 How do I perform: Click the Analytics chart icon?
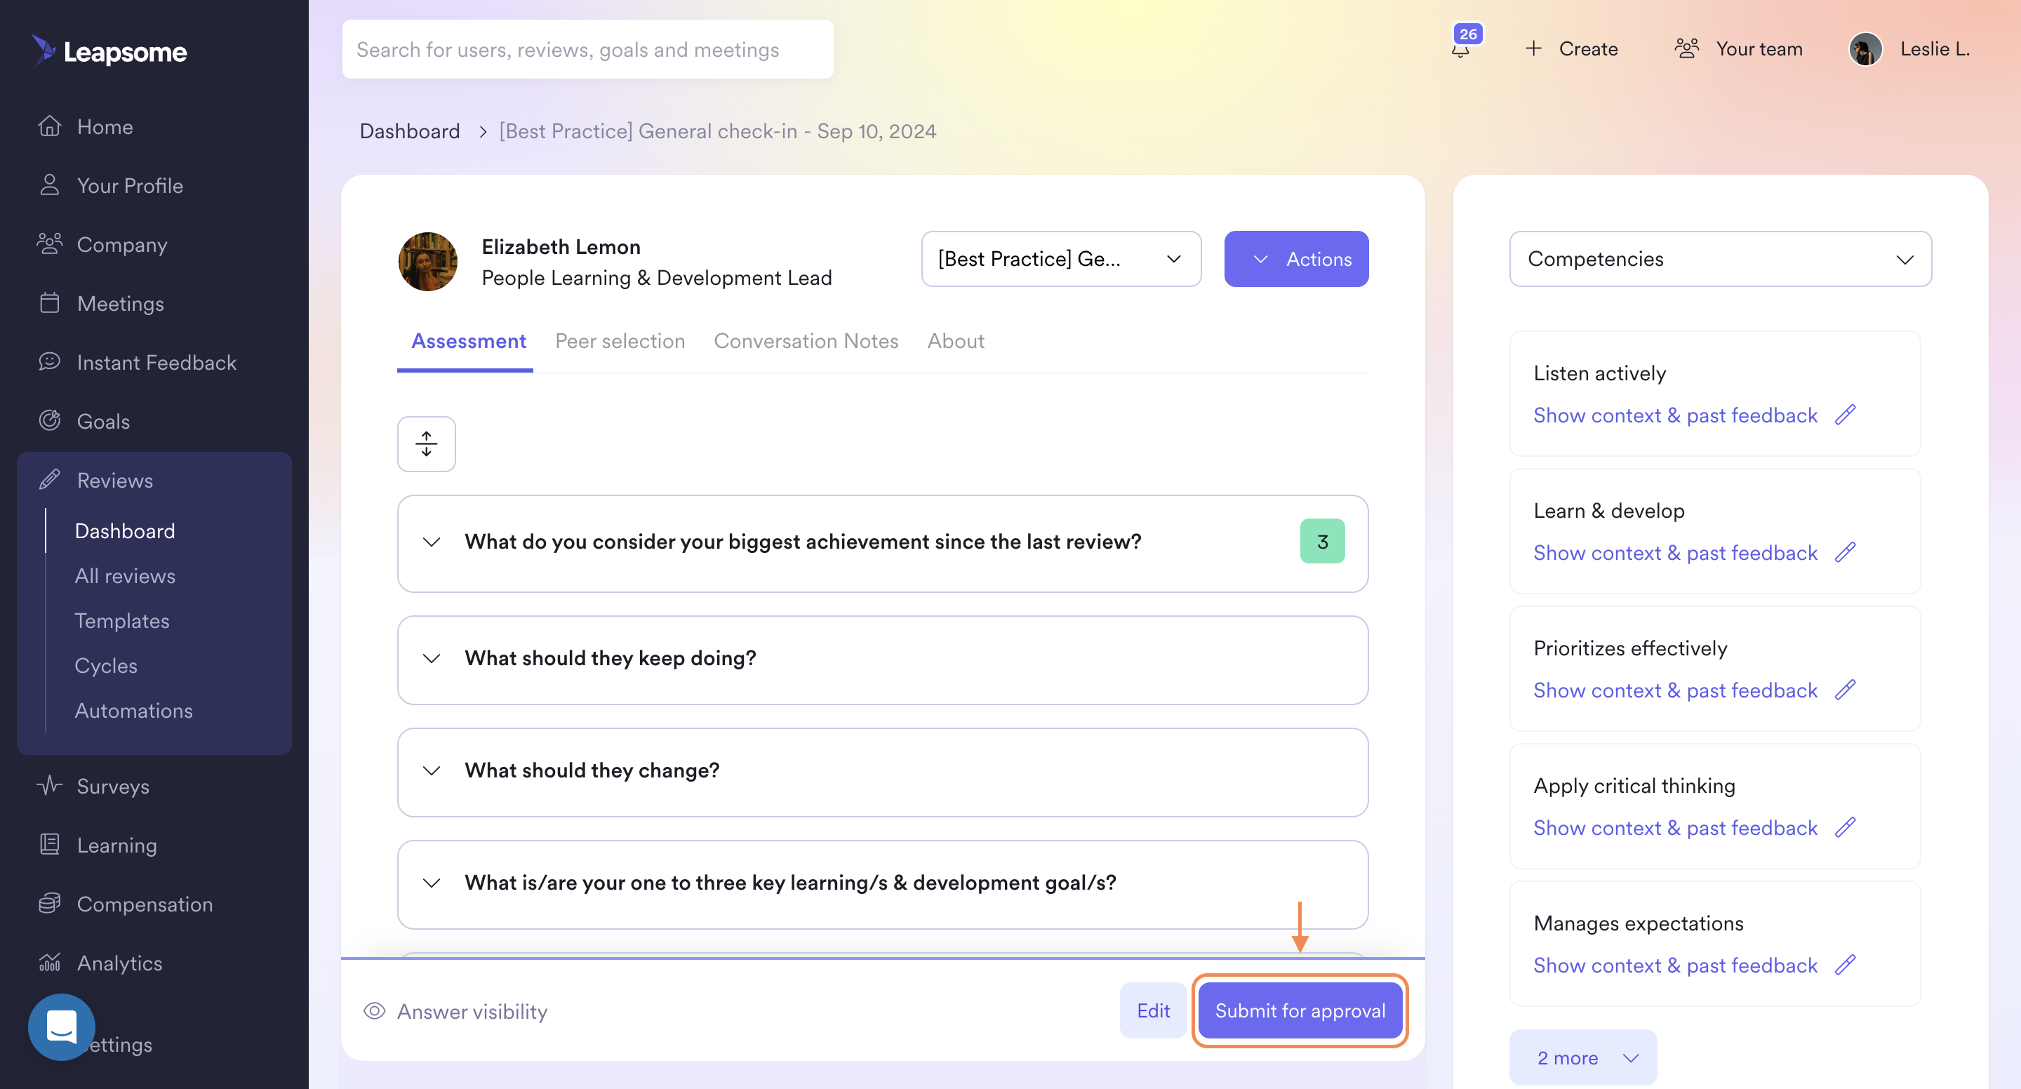[49, 962]
